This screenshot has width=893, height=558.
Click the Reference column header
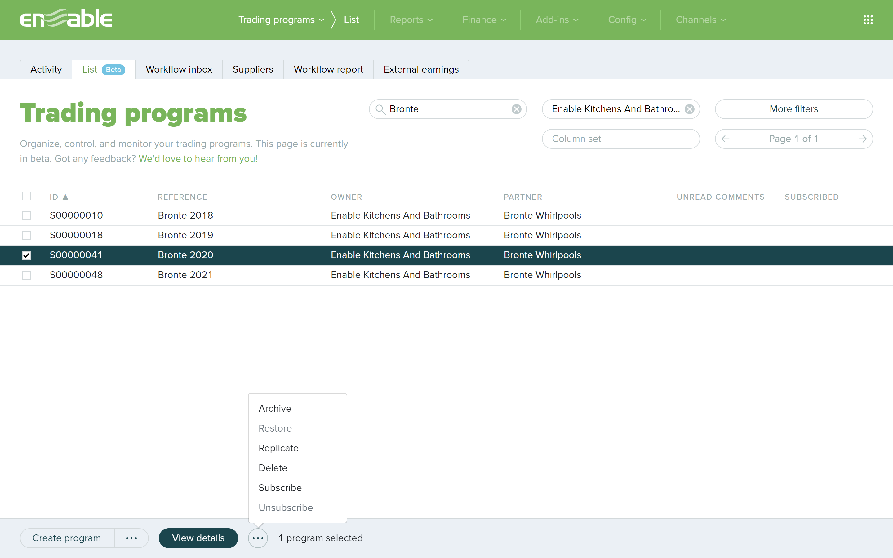click(182, 197)
